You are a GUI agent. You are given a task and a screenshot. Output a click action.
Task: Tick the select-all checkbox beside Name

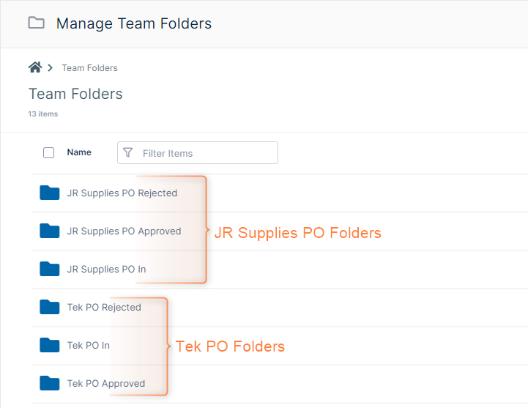pyautogui.click(x=49, y=153)
